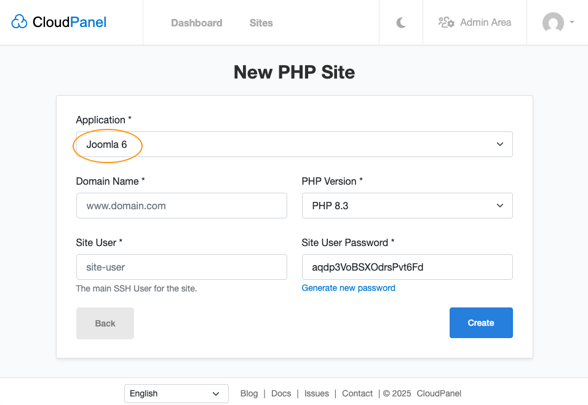Open the PHP Version dropdown

point(407,206)
